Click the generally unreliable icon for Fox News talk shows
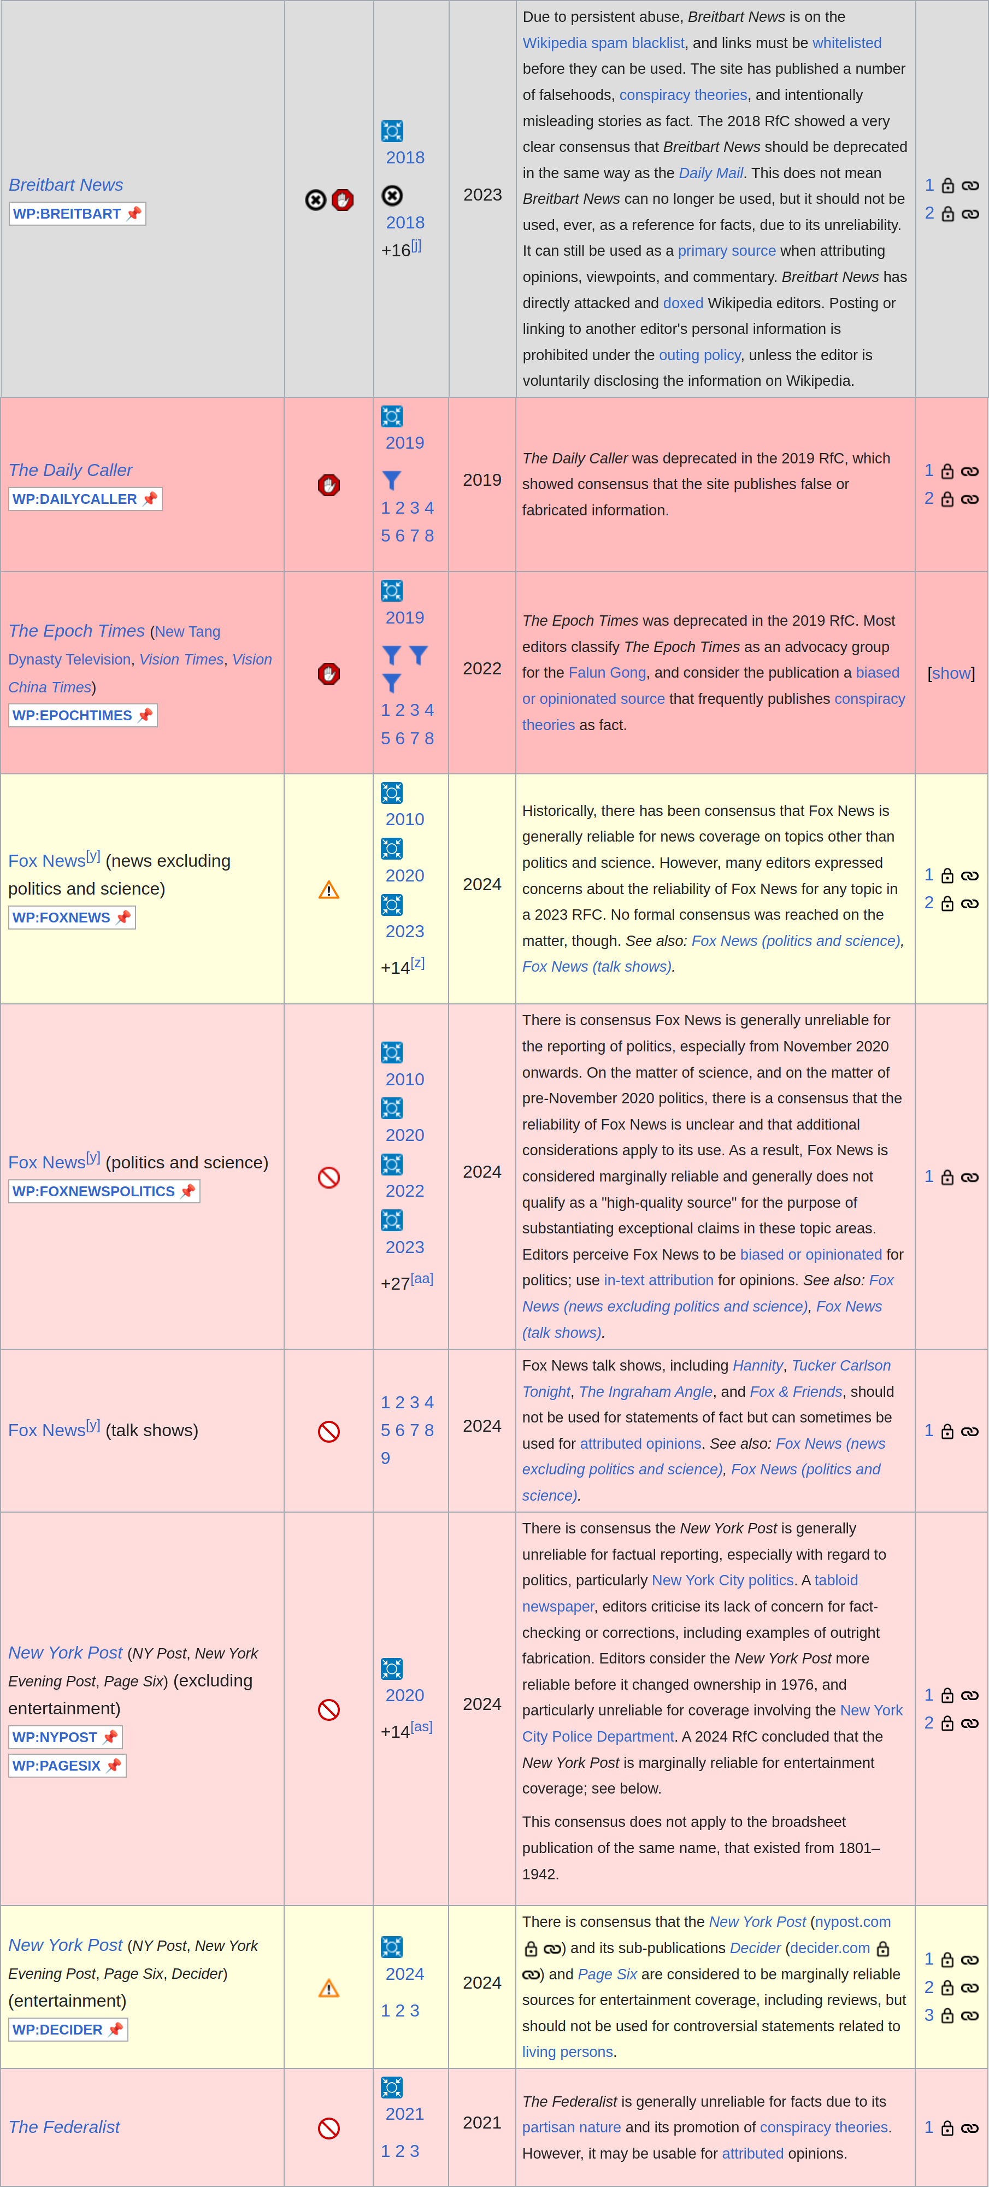Screen dimensions: 989x2187 [328, 1431]
